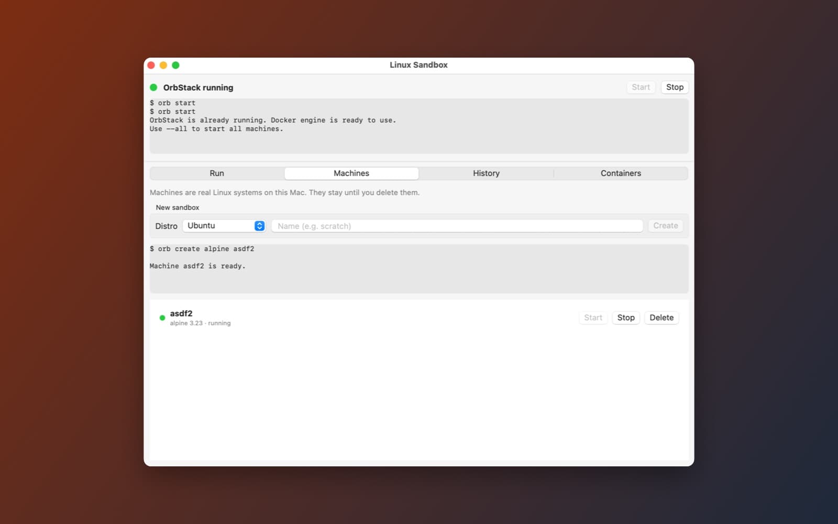Stop the asdf2 machine
838x524 pixels.
(626, 318)
